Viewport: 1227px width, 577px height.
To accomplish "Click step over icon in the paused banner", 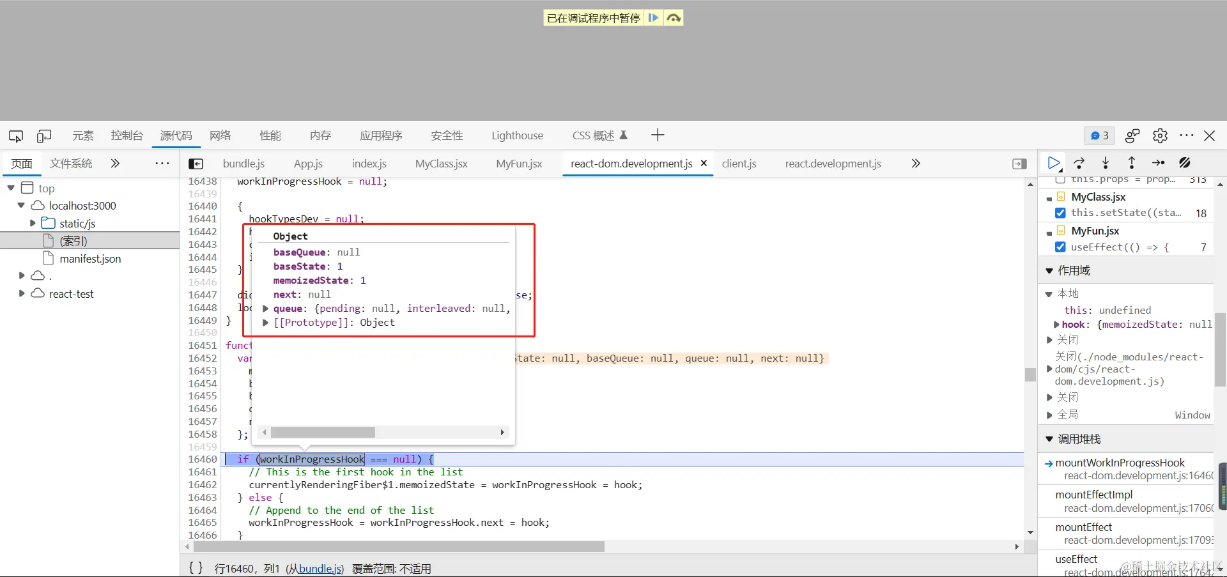I will [x=674, y=18].
